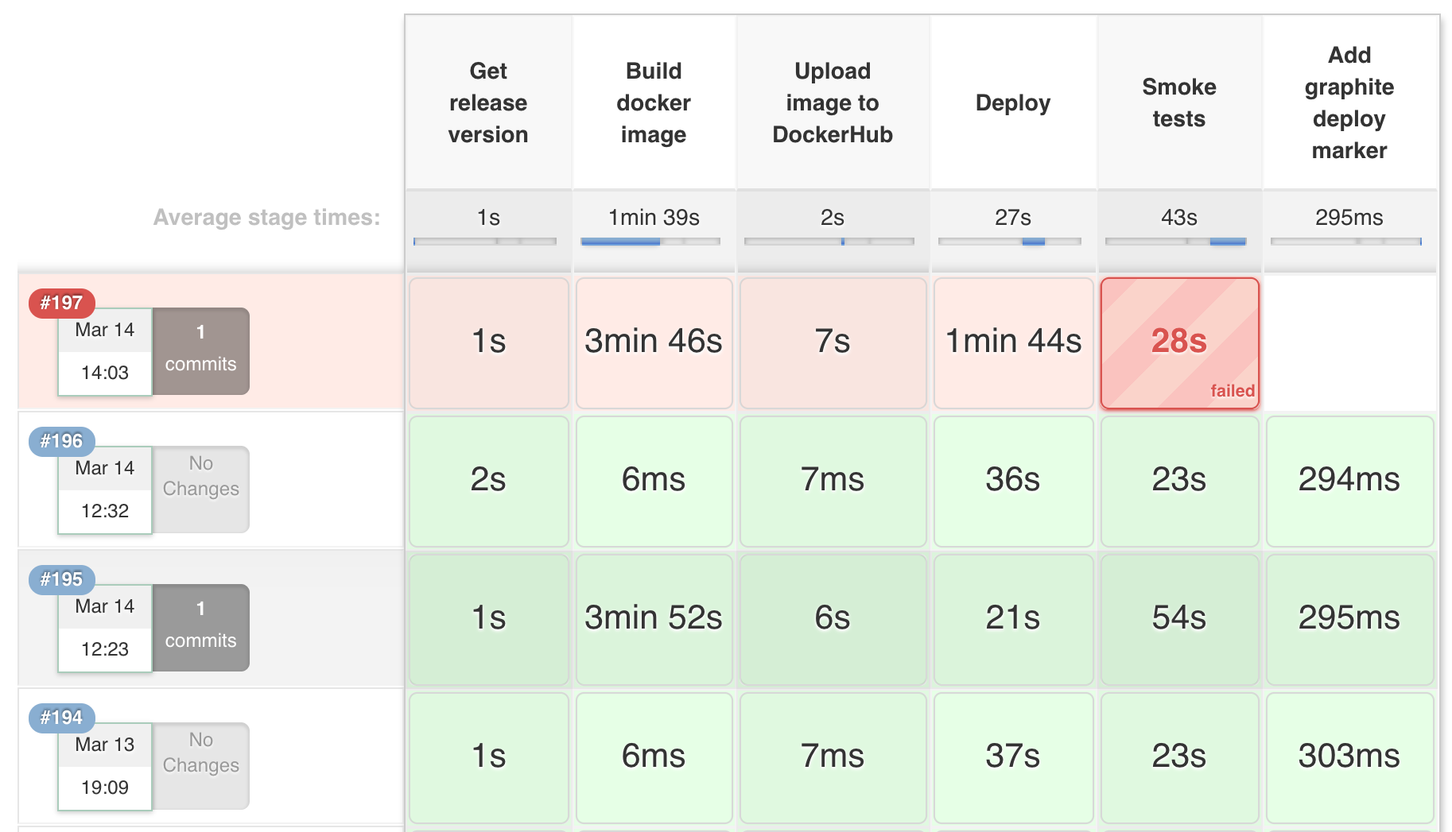Click No Changes box for build #196
Viewport: 1452px width, 832px height.
(200, 489)
